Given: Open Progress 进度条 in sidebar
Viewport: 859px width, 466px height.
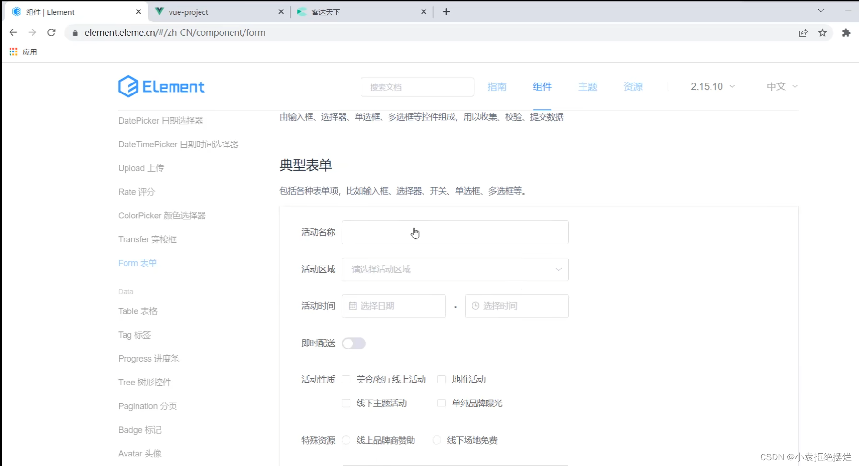Looking at the screenshot, I should click(149, 359).
